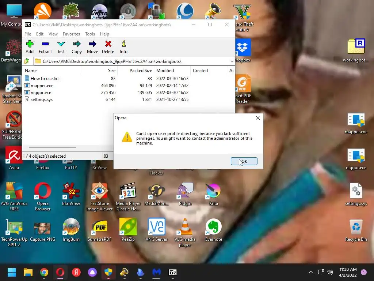This screenshot has width=374, height=281.
Task: Open the View menu
Action: tap(53, 34)
